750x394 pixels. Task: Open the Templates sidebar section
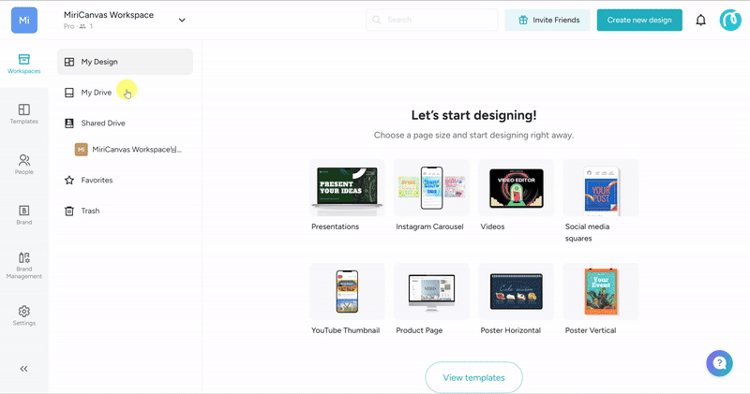click(24, 114)
